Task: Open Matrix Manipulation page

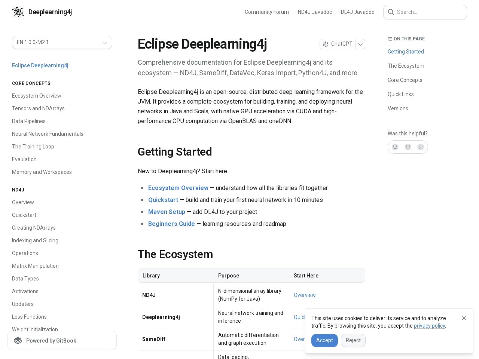Action: (35, 266)
